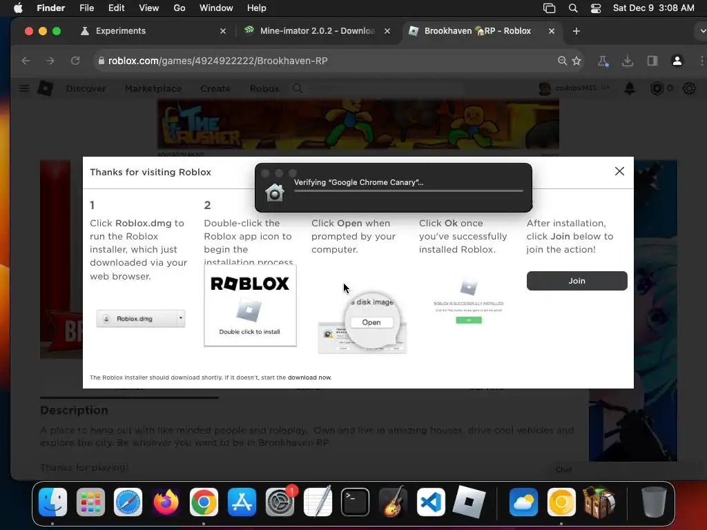This screenshot has height=530, width=707.
Task: Switch to the Experiments tab
Action: click(x=153, y=31)
